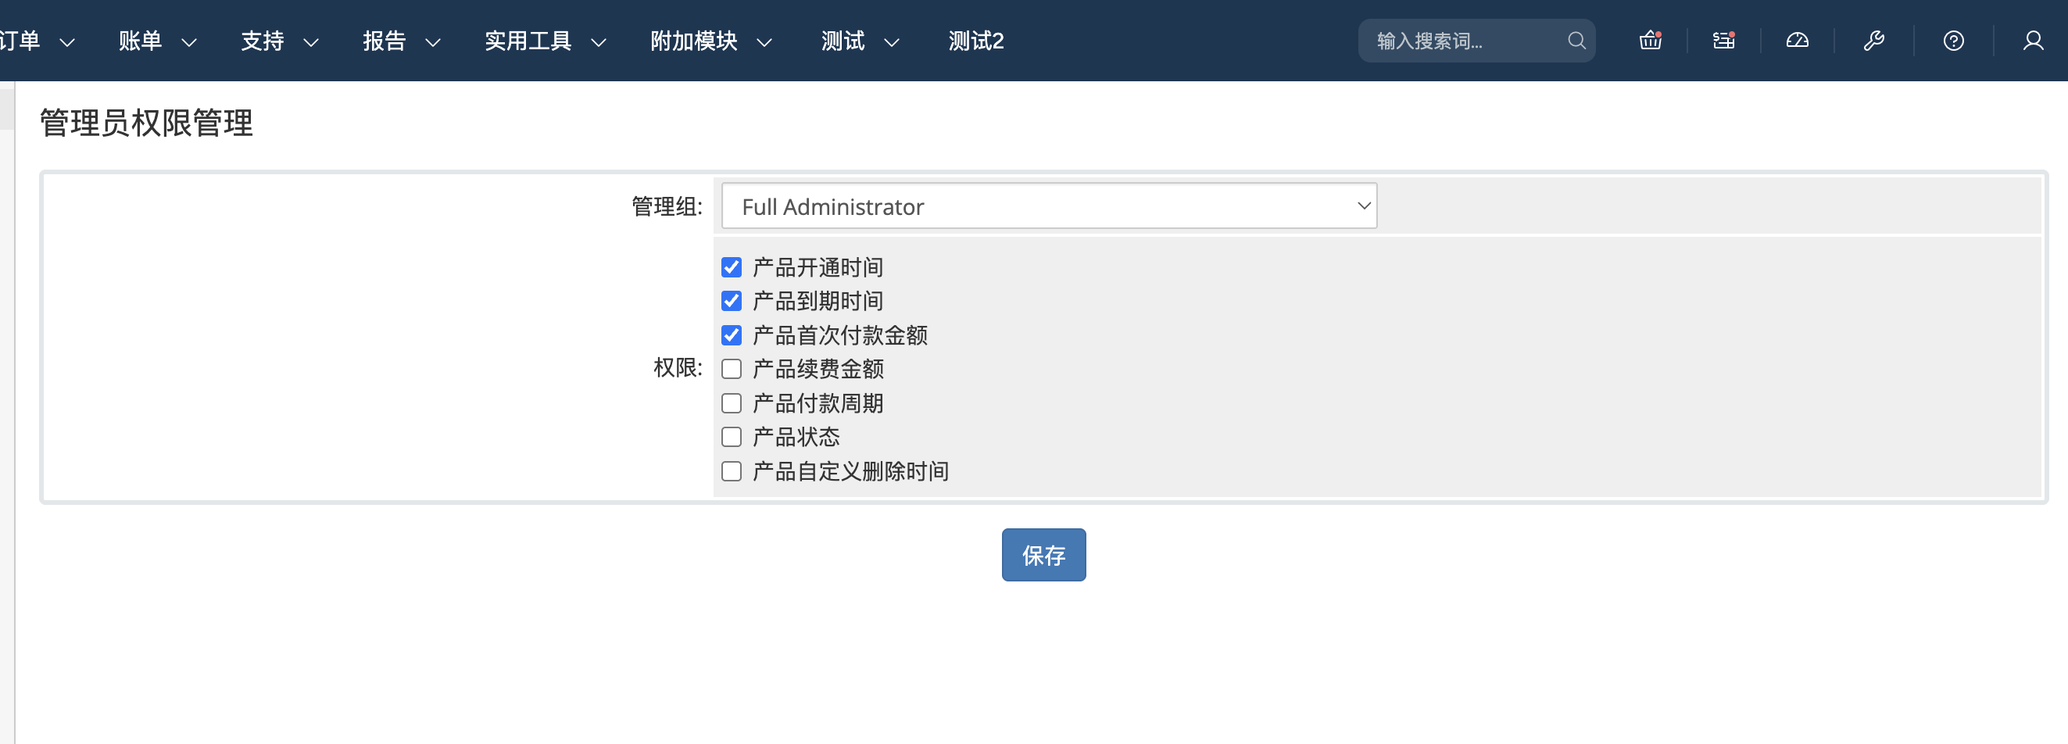Image resolution: width=2068 pixels, height=744 pixels.
Task: Open the user account icon
Action: pyautogui.click(x=2033, y=40)
